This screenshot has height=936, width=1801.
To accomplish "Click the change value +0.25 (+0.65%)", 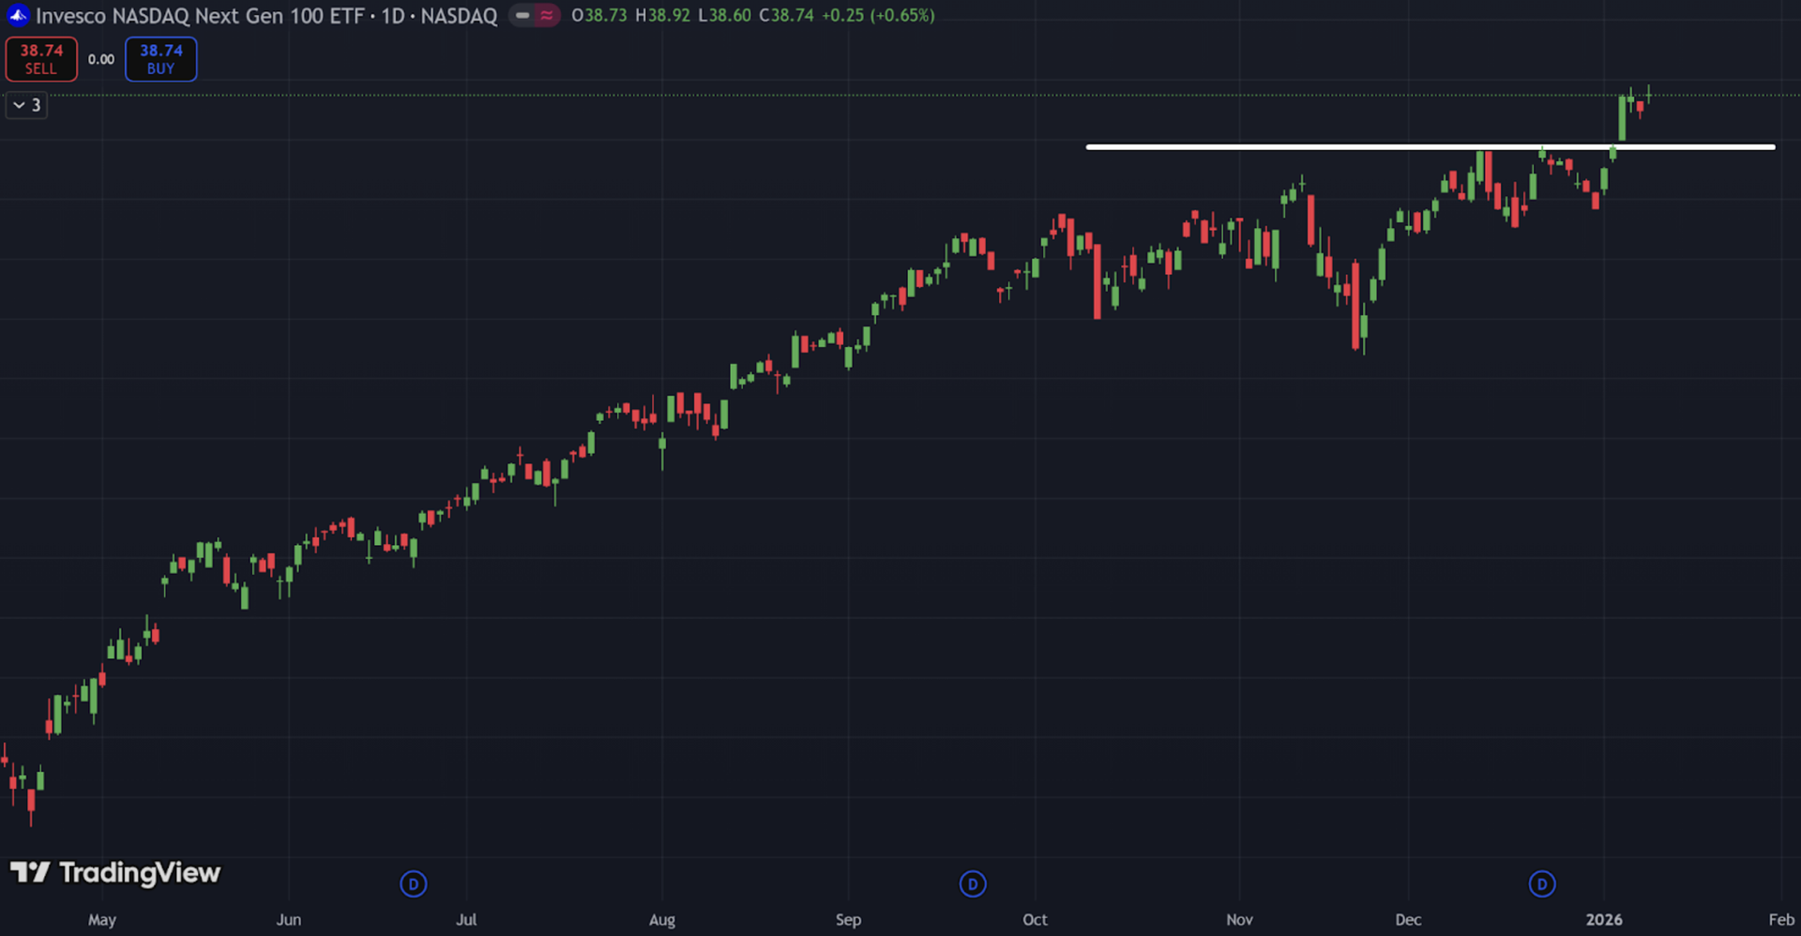I will click(877, 15).
